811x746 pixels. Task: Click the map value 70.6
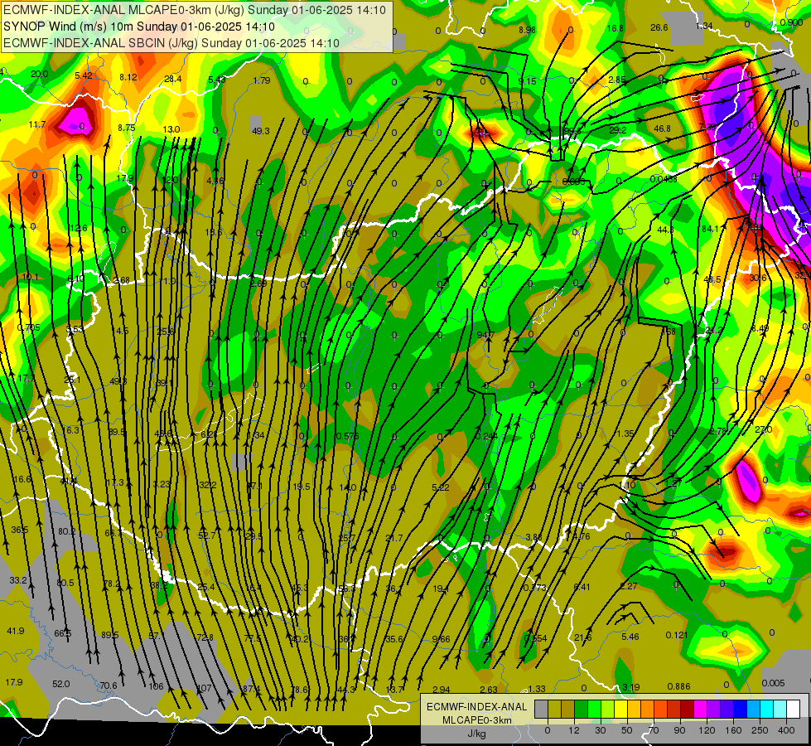(x=108, y=685)
